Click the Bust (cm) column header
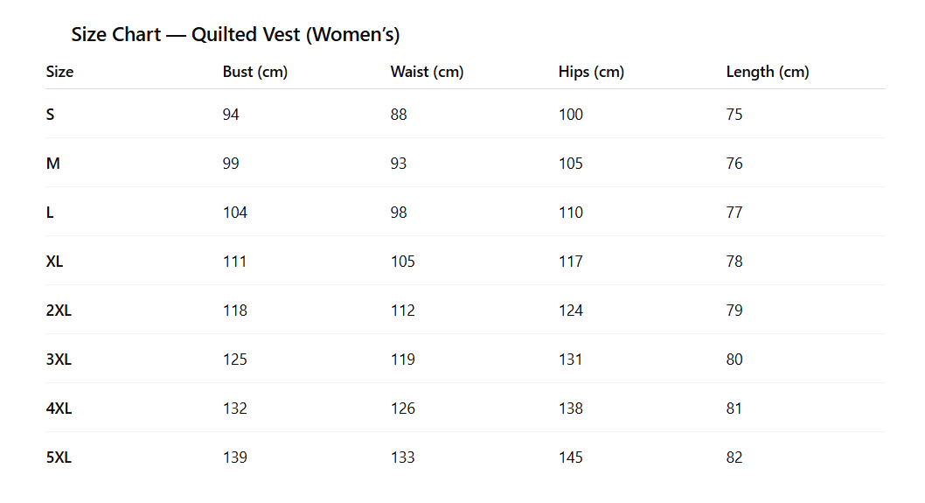Viewport: 925px width, 503px height. point(254,72)
